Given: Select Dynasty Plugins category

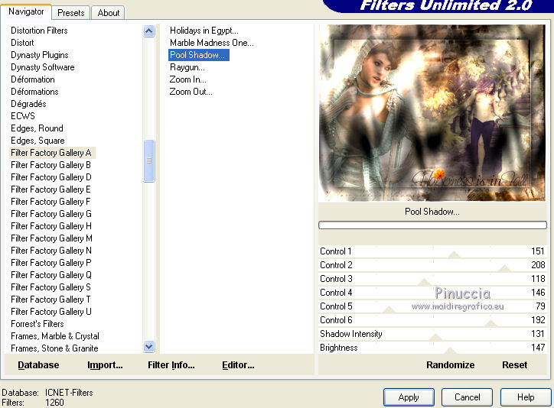Looking at the screenshot, I should pyautogui.click(x=40, y=55).
